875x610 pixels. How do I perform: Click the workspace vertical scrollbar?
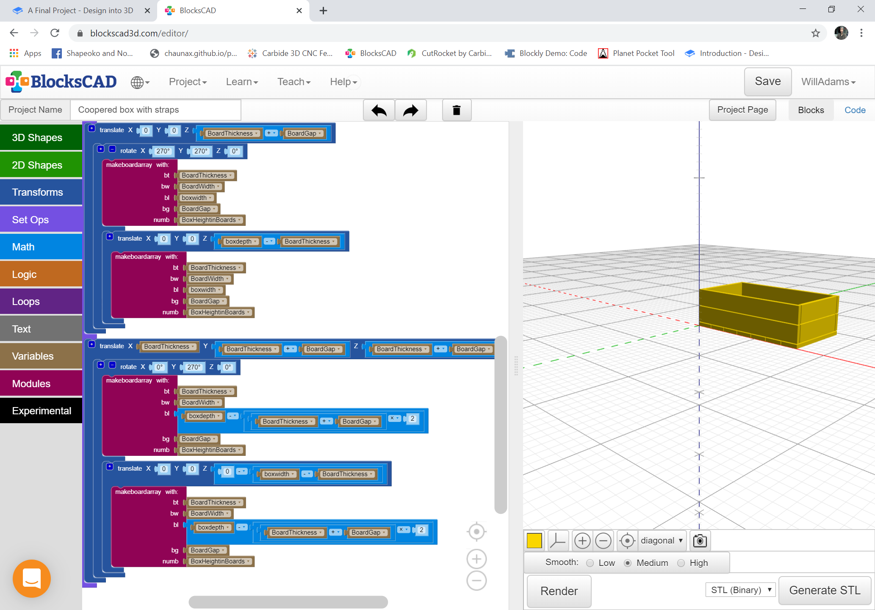pos(501,424)
